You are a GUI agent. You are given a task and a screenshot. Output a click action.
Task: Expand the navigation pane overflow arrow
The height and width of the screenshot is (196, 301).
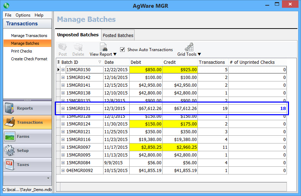[x=48, y=178]
